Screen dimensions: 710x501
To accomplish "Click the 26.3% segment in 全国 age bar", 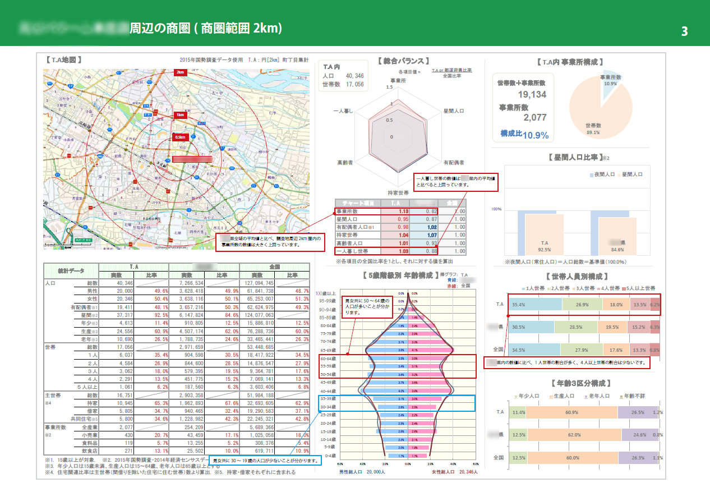I will pos(638,457).
